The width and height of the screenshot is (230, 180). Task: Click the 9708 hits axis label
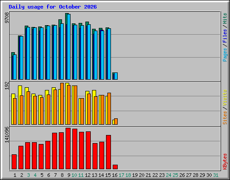coord(7,18)
